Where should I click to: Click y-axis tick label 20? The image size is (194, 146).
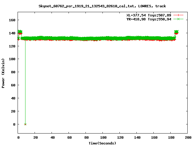click(13, 111)
